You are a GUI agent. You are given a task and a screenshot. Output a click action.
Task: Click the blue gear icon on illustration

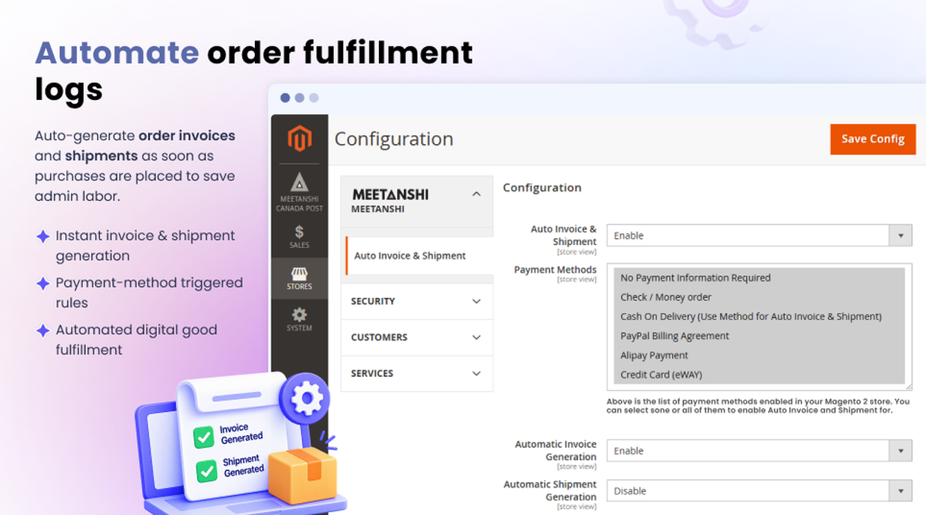pos(305,400)
